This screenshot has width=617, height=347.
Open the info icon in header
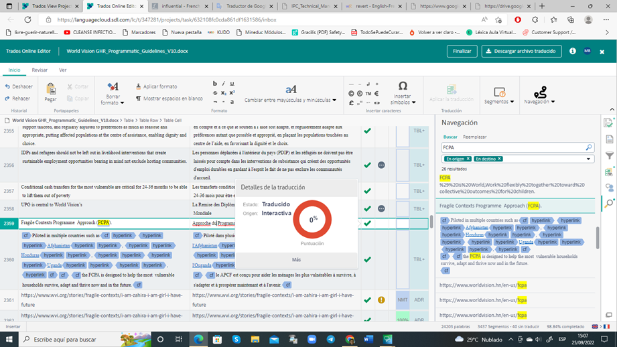point(573,51)
